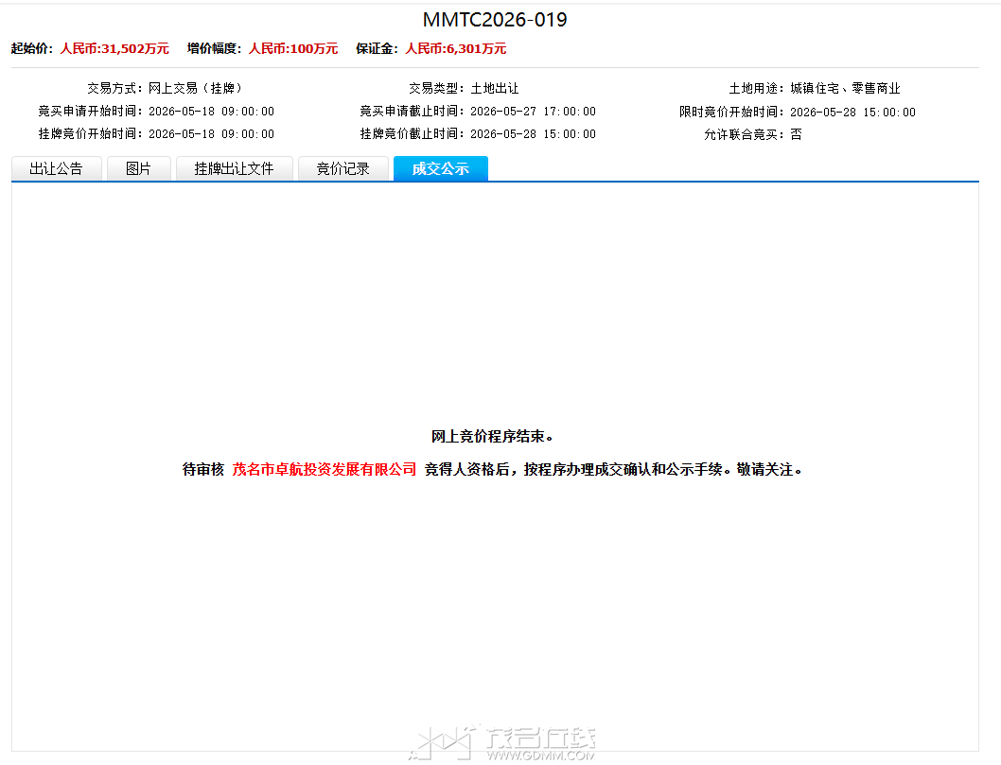Click the 保证金 label

click(377, 48)
